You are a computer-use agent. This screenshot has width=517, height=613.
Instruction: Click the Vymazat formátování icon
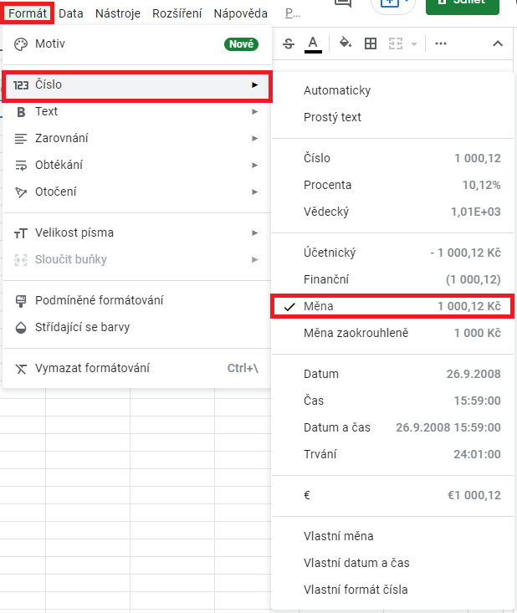tap(22, 368)
